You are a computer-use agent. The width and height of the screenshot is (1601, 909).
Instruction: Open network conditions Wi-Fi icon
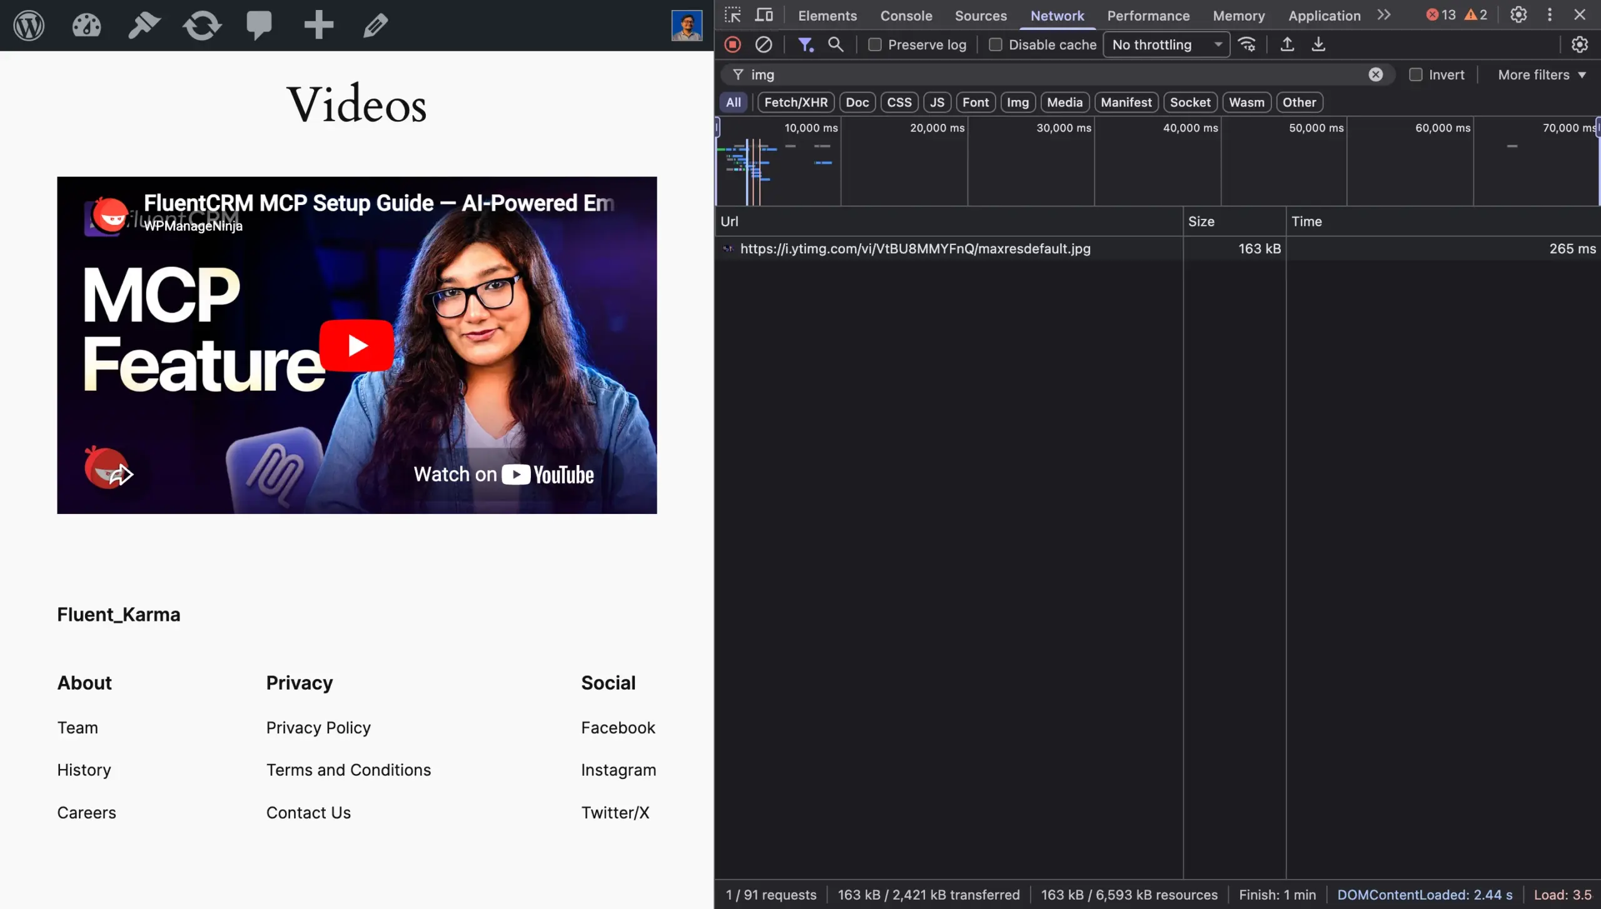pyautogui.click(x=1247, y=44)
